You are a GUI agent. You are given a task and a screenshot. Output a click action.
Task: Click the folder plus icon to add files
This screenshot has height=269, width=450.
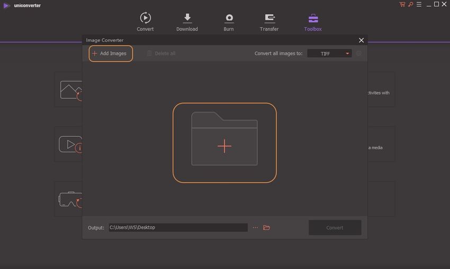pos(224,143)
